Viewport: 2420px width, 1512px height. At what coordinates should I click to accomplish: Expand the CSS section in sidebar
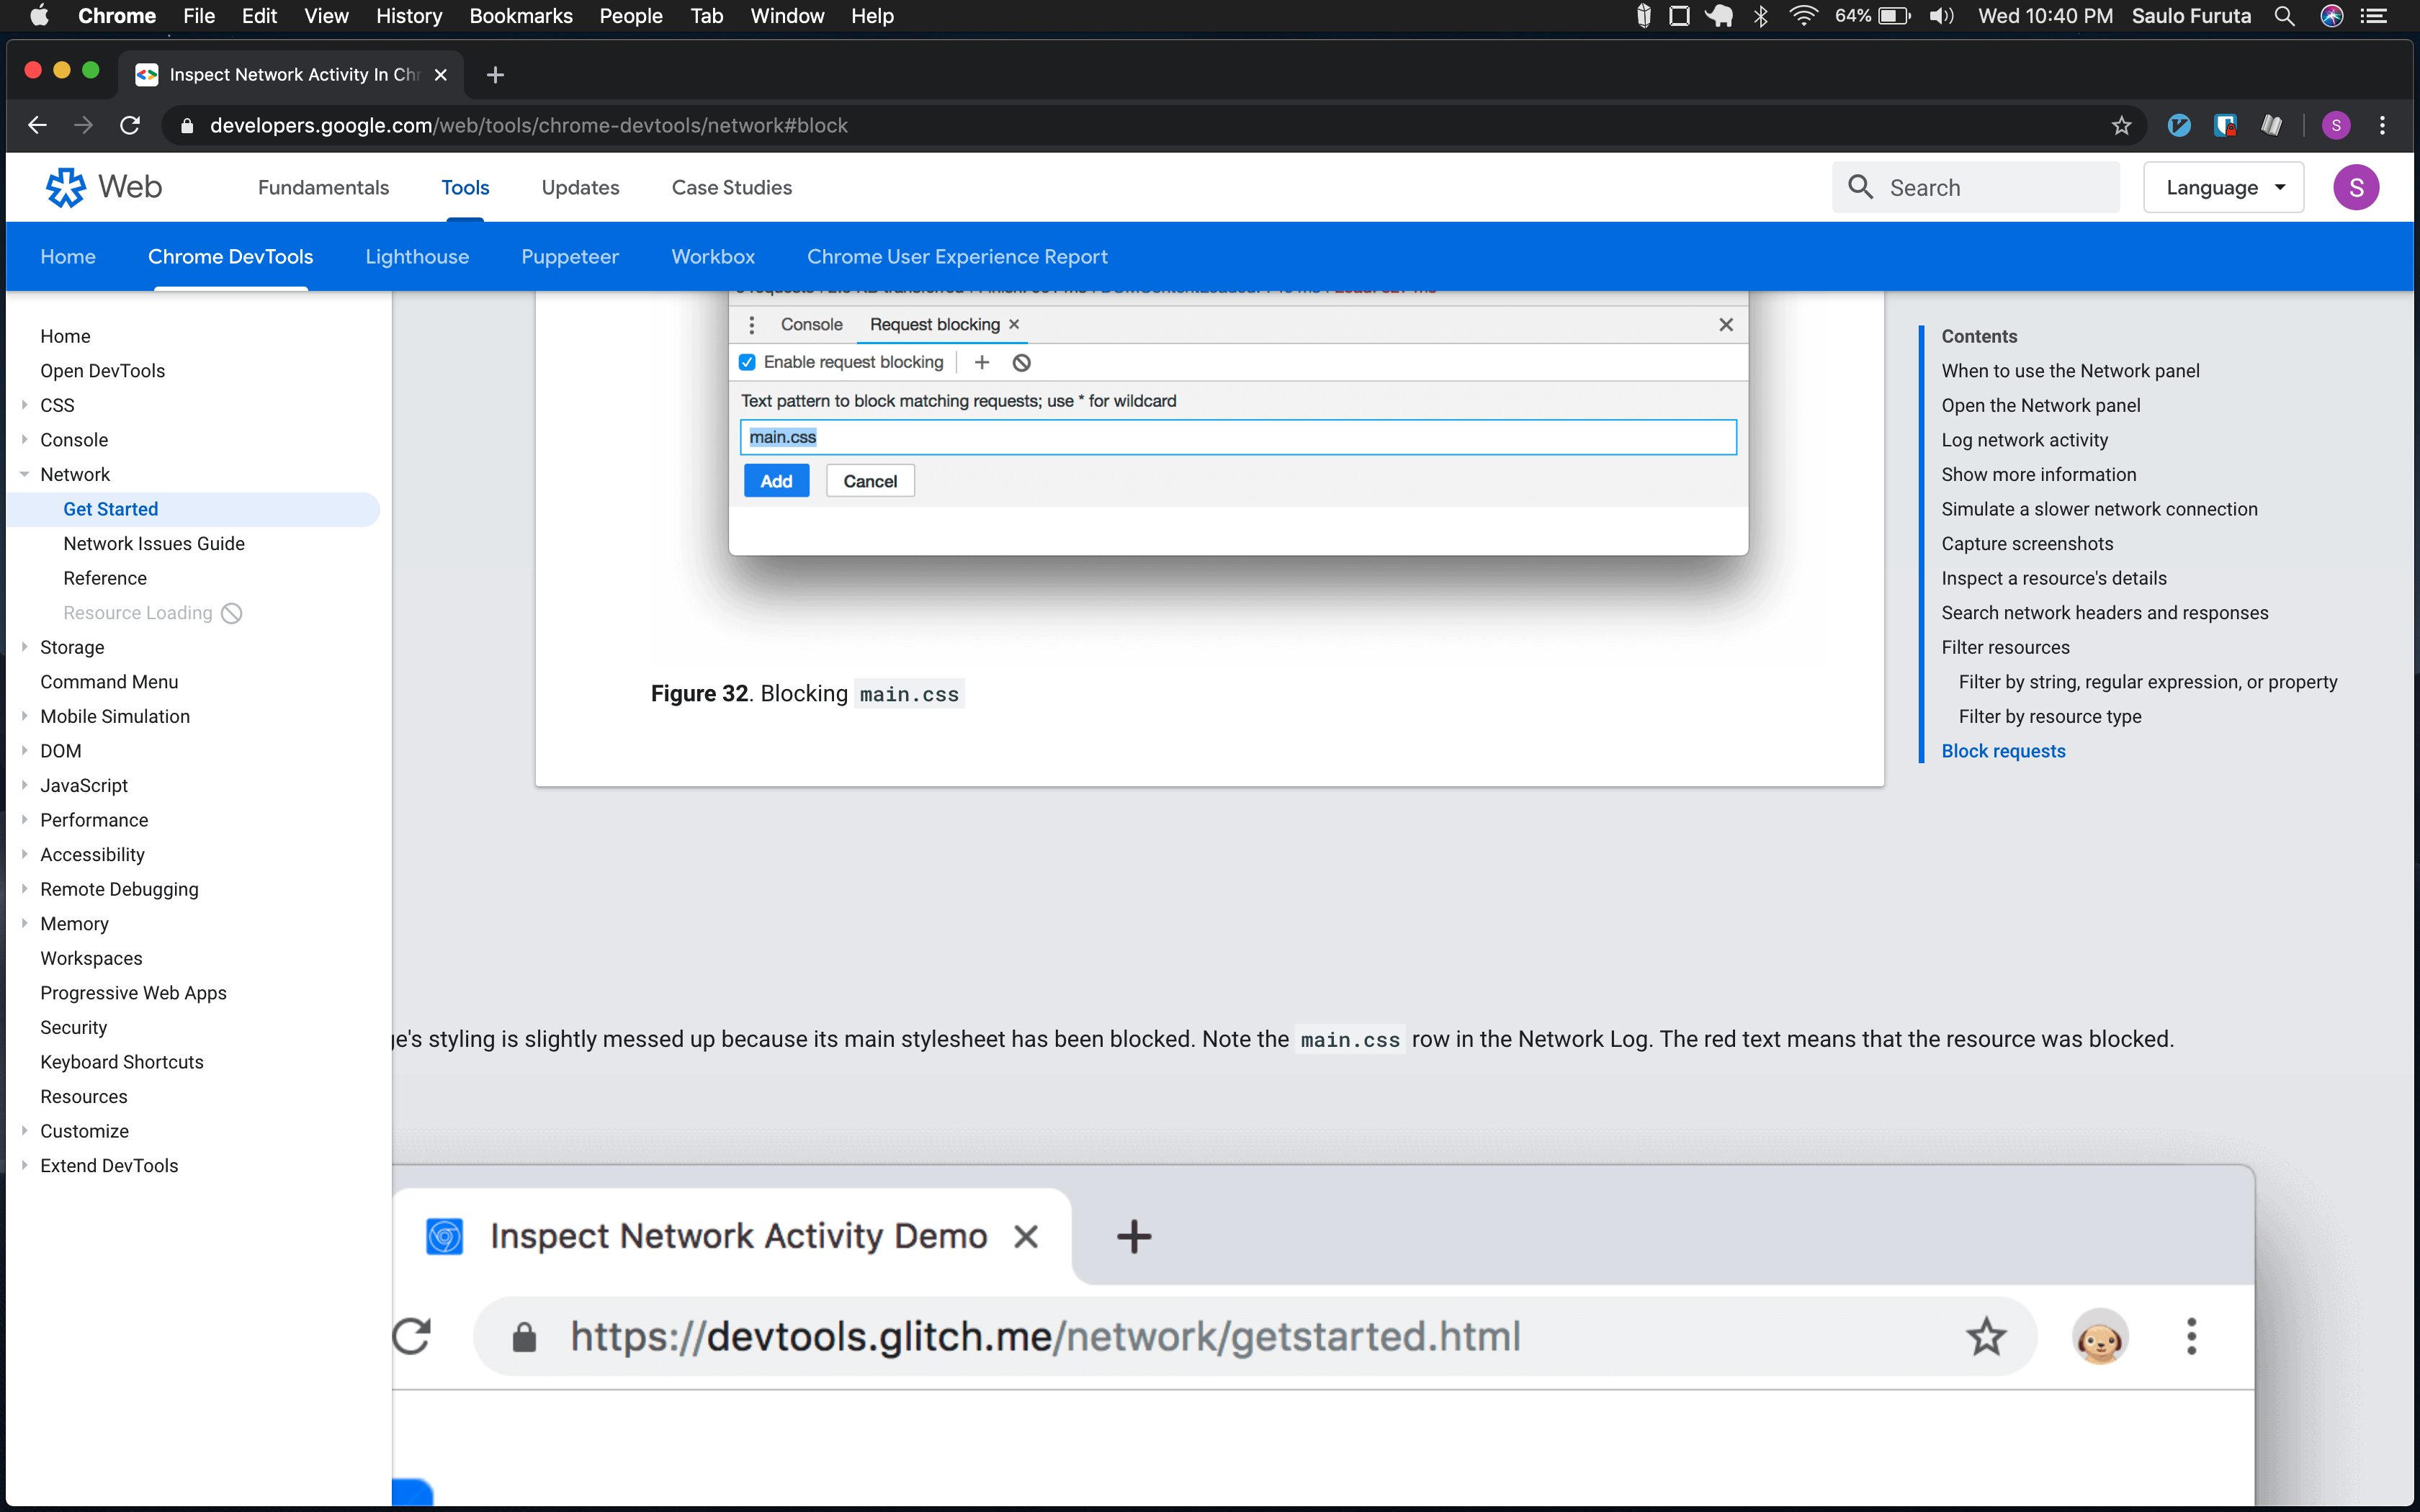pos(24,405)
